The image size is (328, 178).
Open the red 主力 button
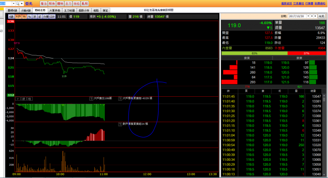tap(68, 4)
